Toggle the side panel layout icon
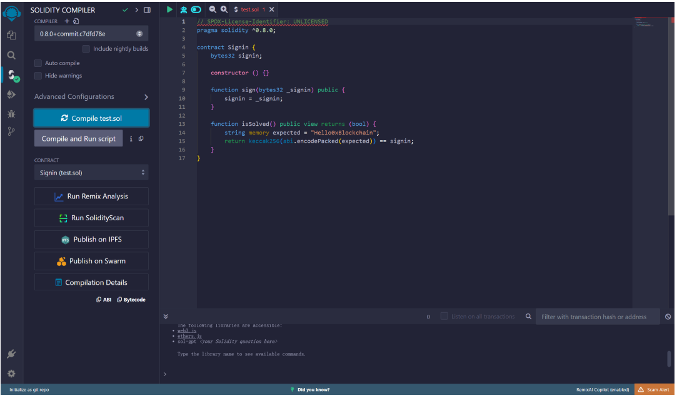This screenshot has width=677, height=398. [x=148, y=10]
